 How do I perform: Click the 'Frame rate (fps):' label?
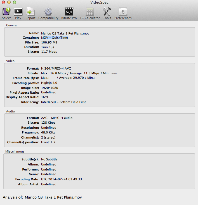26,78
